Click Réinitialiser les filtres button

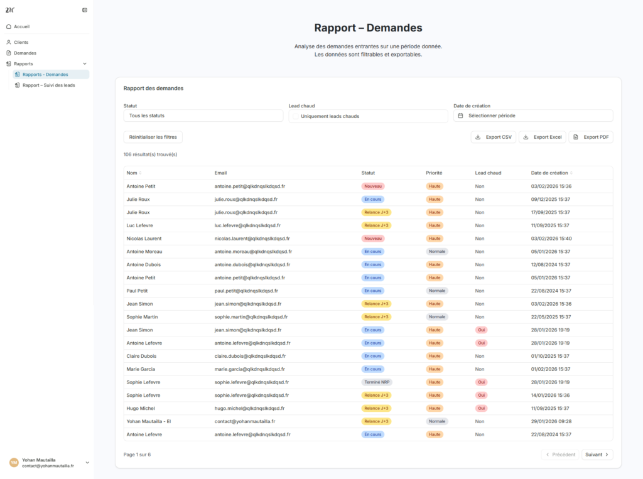pos(153,137)
